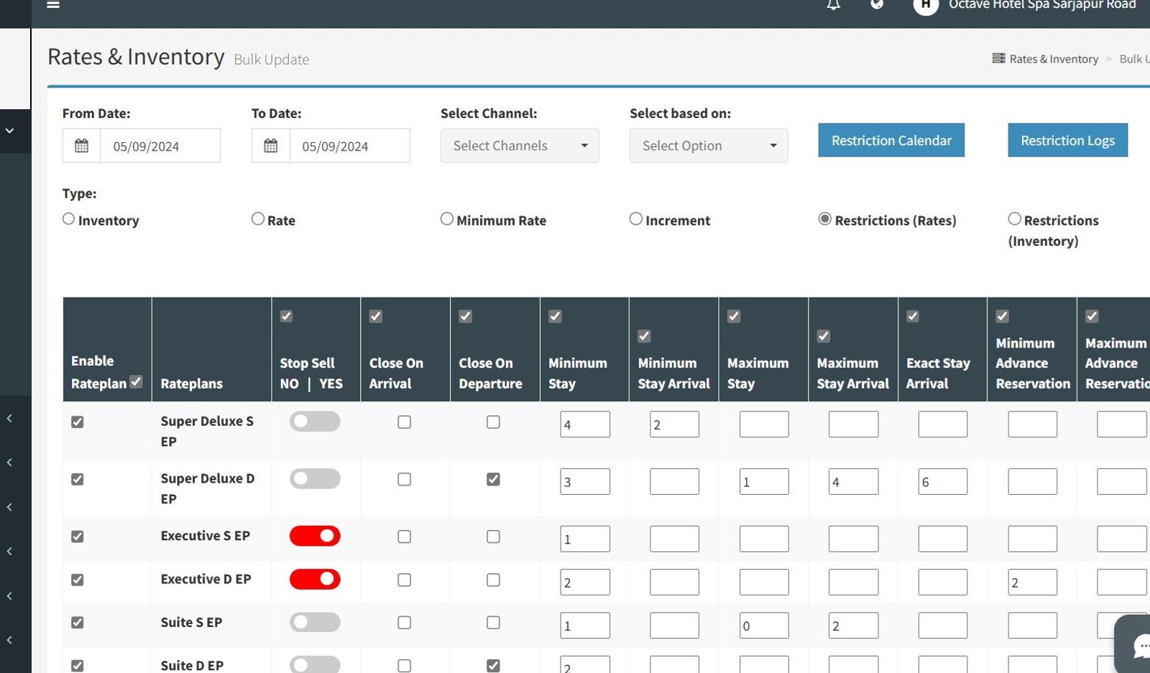Open From Date calendar icon
1150x673 pixels.
tap(82, 146)
